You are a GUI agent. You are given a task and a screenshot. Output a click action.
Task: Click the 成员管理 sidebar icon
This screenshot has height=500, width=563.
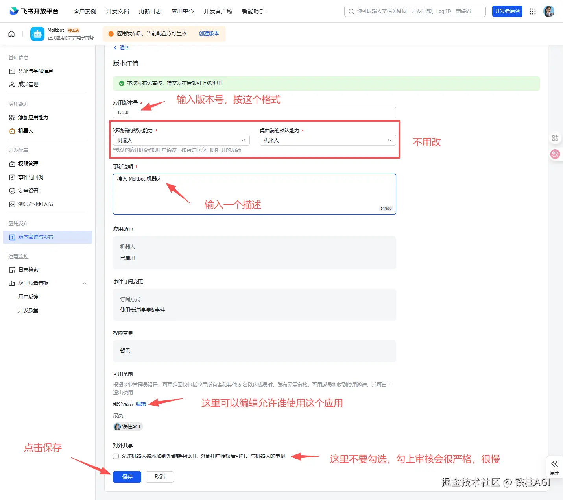point(12,84)
